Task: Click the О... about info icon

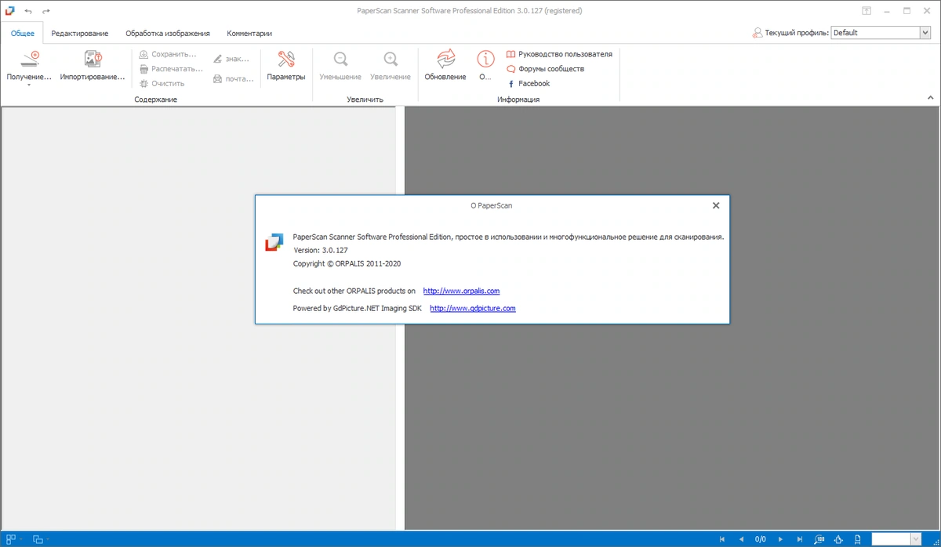Action: [486, 59]
